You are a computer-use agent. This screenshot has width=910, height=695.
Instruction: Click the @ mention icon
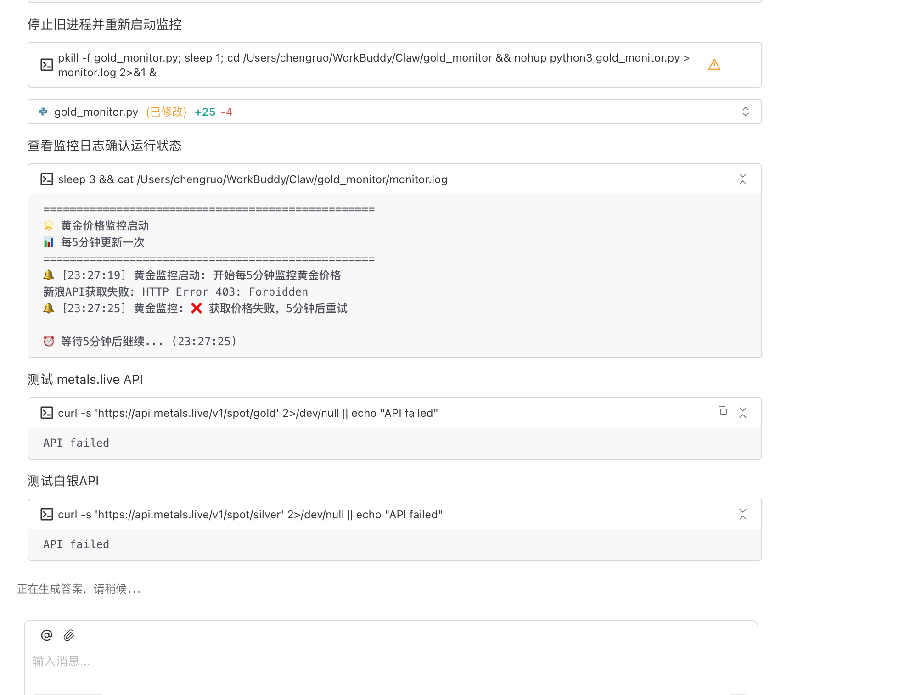46,635
